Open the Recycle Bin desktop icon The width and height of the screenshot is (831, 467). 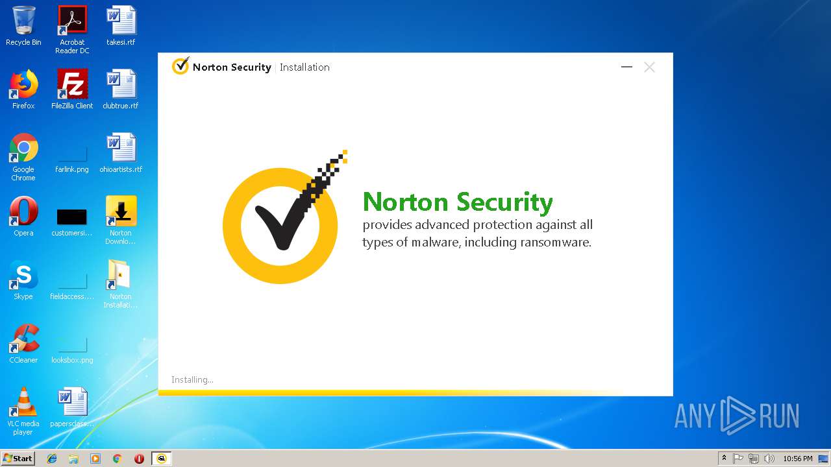tap(23, 26)
